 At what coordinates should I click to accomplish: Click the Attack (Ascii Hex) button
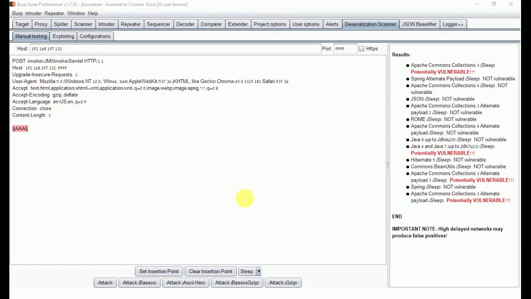pos(186,282)
